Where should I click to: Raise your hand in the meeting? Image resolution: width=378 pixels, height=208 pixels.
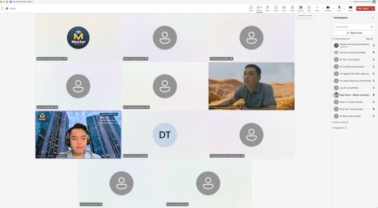tap(267, 8)
